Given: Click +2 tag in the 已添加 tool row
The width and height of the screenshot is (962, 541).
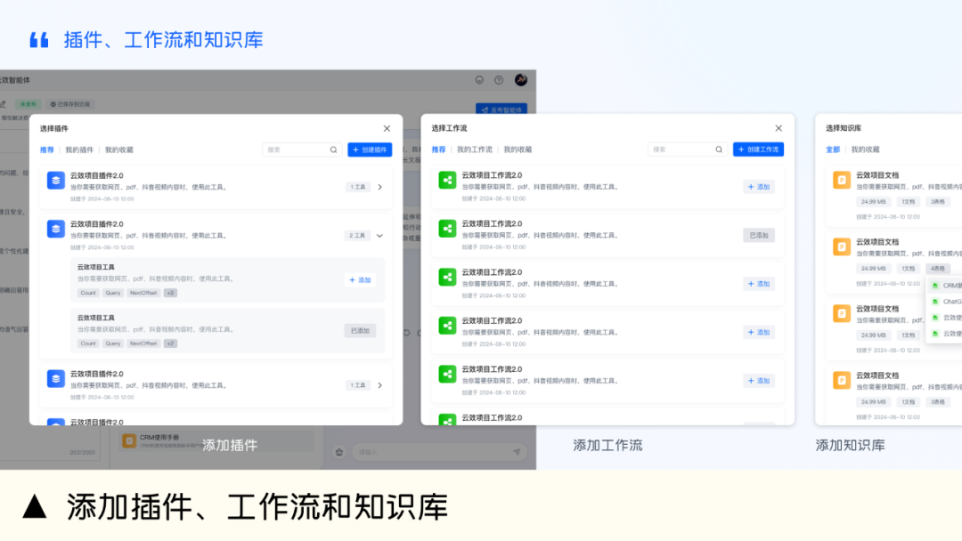Looking at the screenshot, I should pyautogui.click(x=170, y=343).
